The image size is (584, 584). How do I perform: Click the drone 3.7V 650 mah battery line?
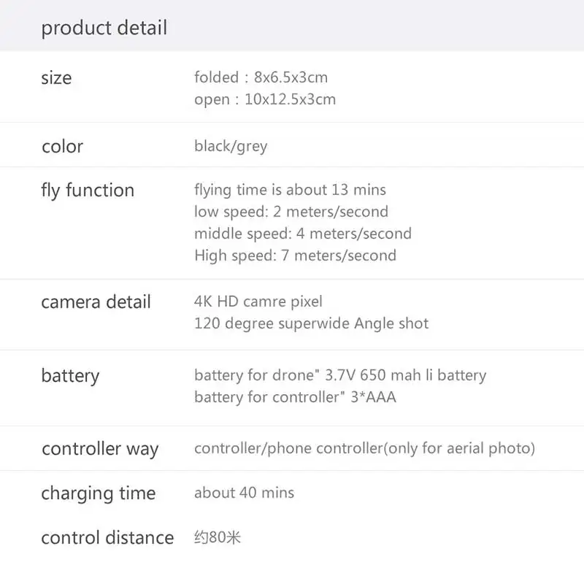click(339, 375)
